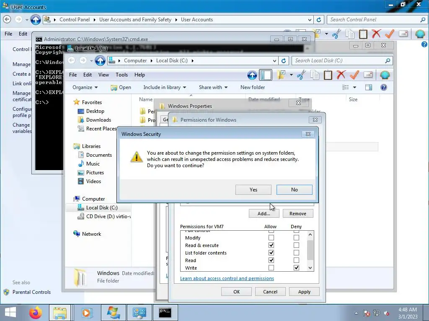Expand the Control Panel address bar history dropdown
The height and width of the screenshot is (321, 429).
coord(310,20)
